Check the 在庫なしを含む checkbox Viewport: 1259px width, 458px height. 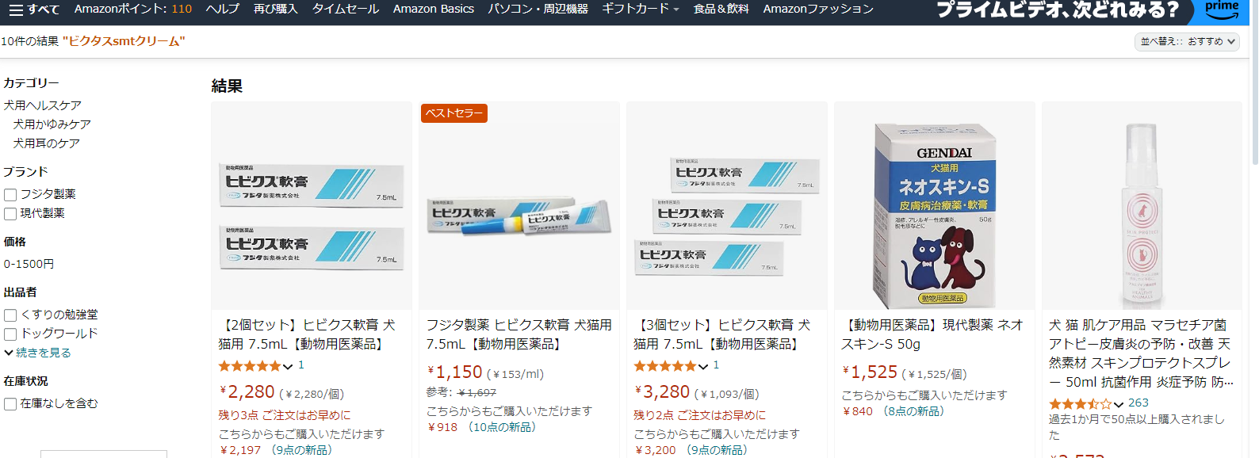[10, 404]
